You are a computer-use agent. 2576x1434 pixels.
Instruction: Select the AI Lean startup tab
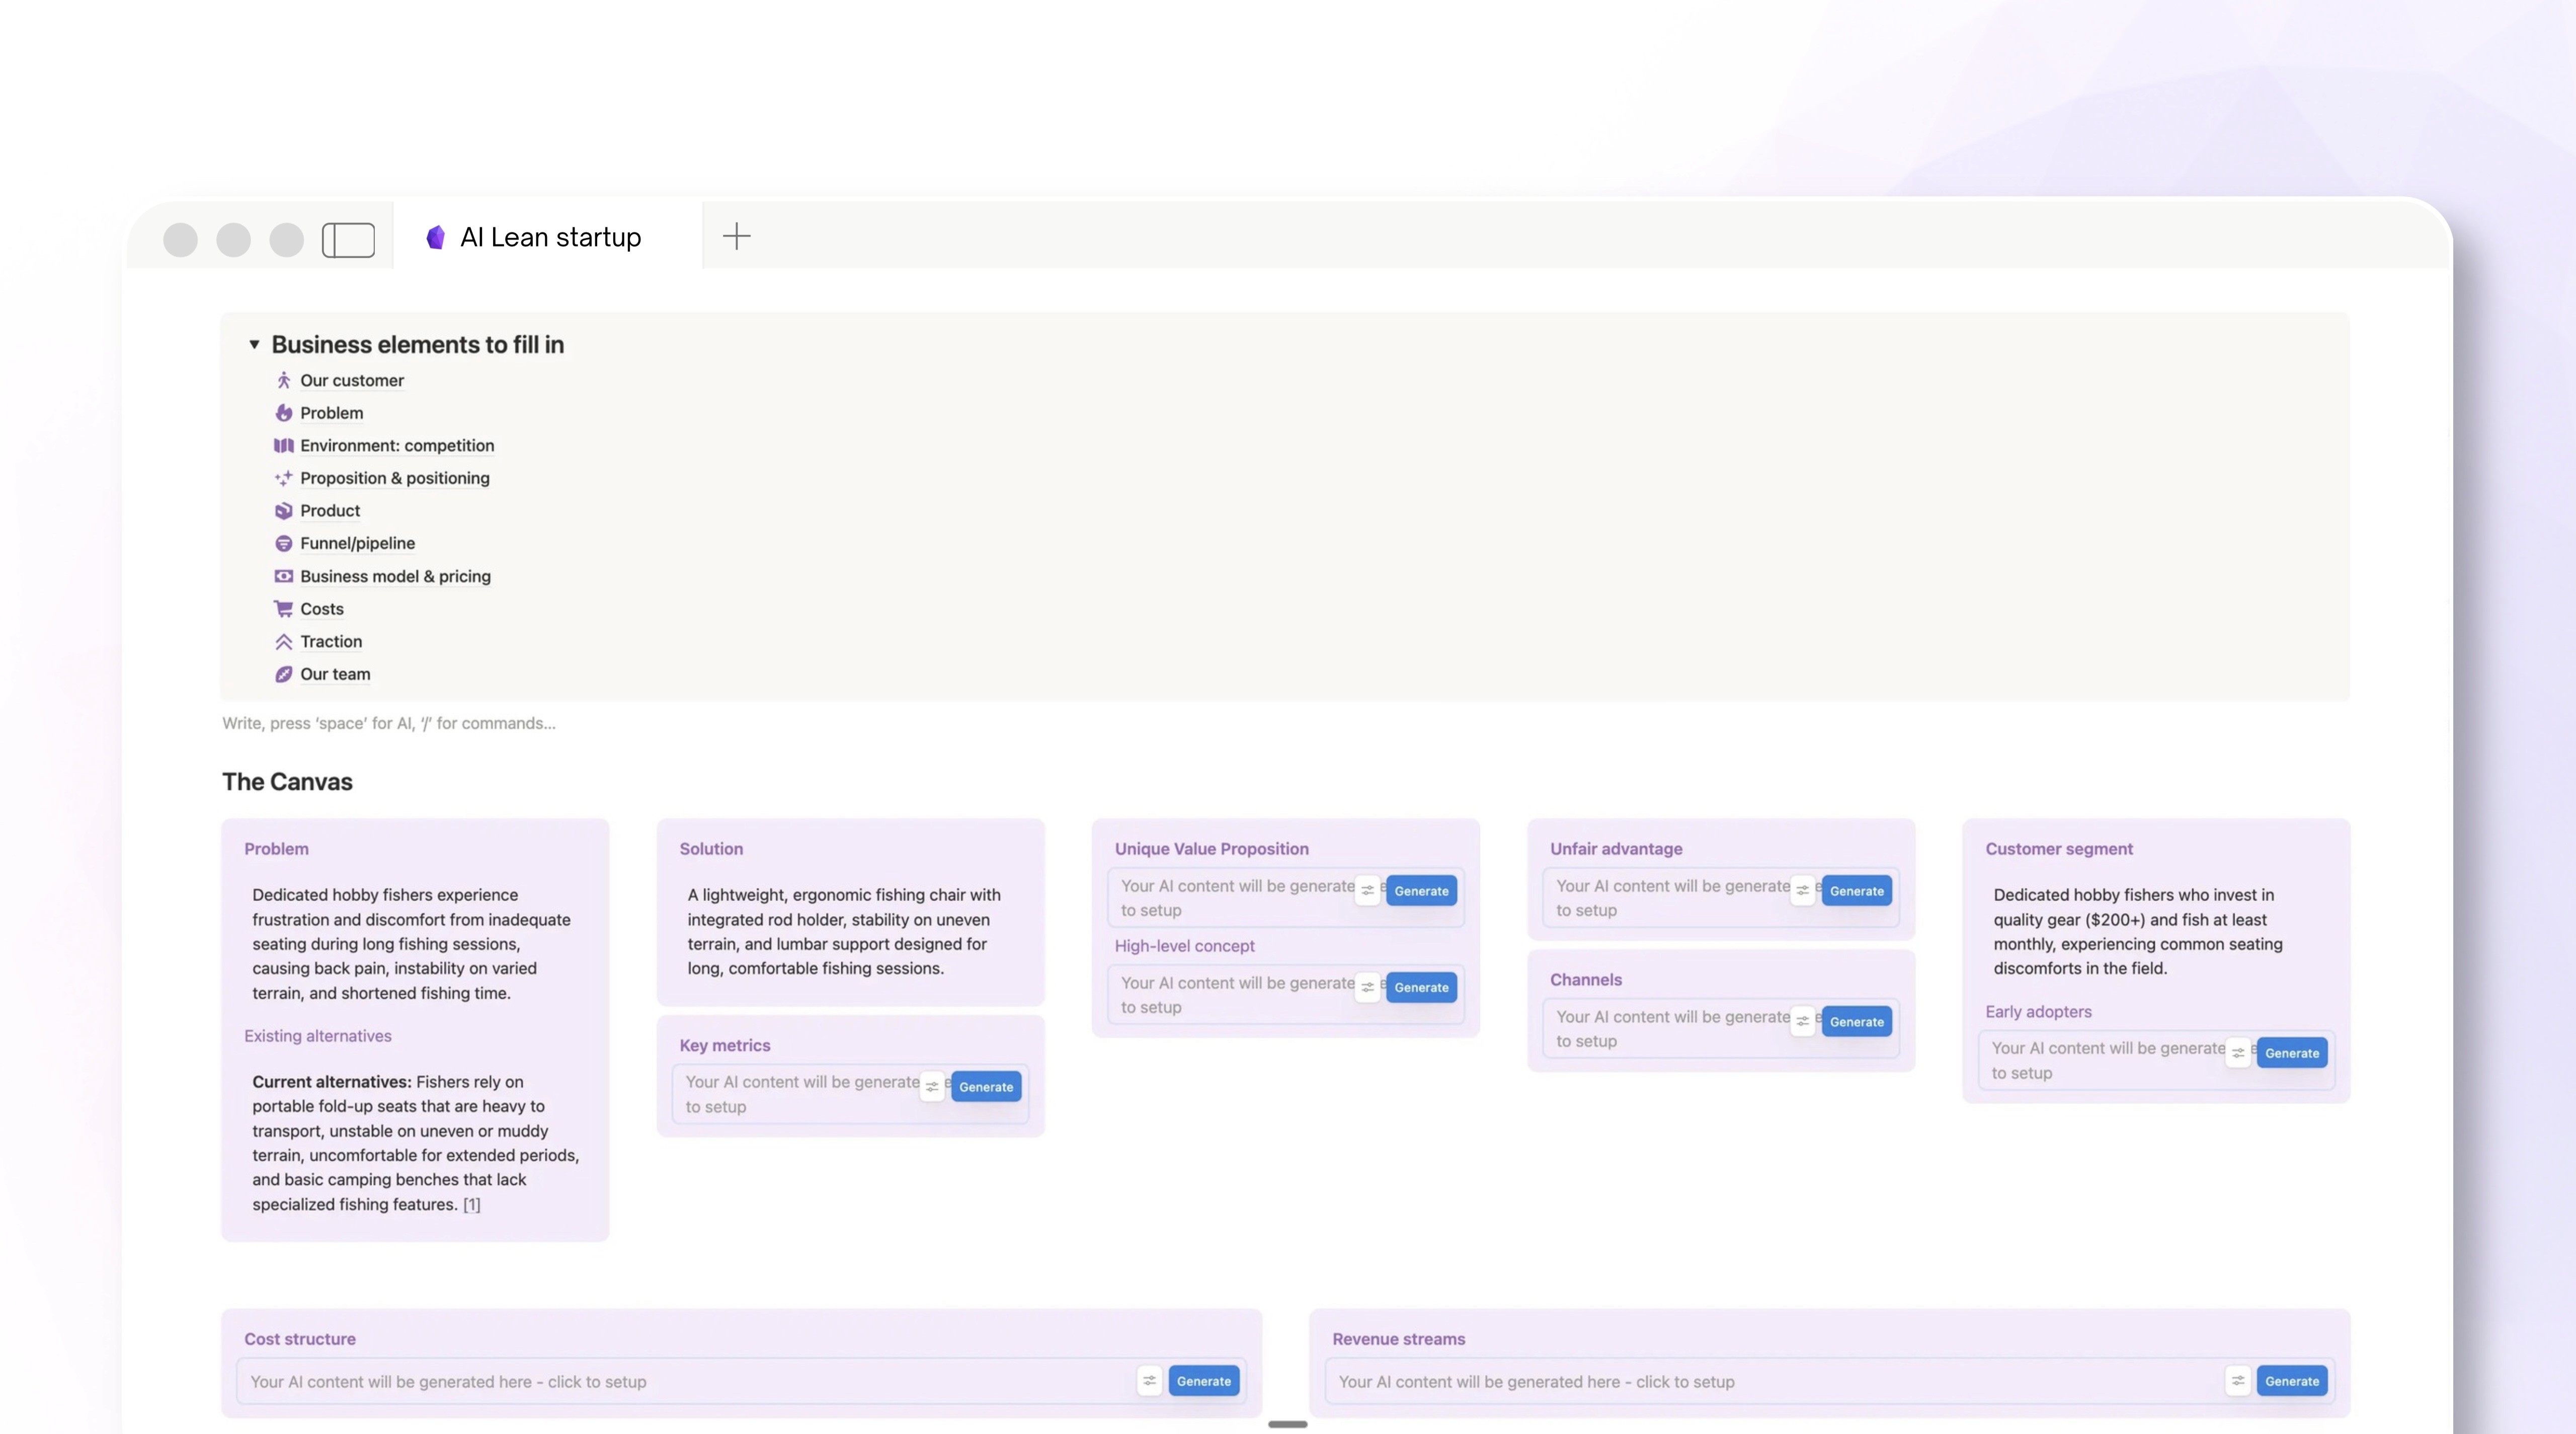coord(551,236)
